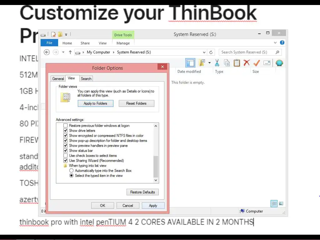Click Computer icon in status bar

242,211
